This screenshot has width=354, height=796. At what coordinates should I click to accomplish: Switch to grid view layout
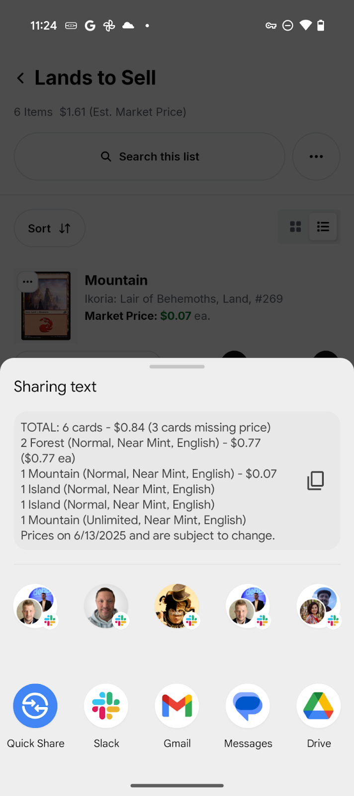click(x=295, y=227)
